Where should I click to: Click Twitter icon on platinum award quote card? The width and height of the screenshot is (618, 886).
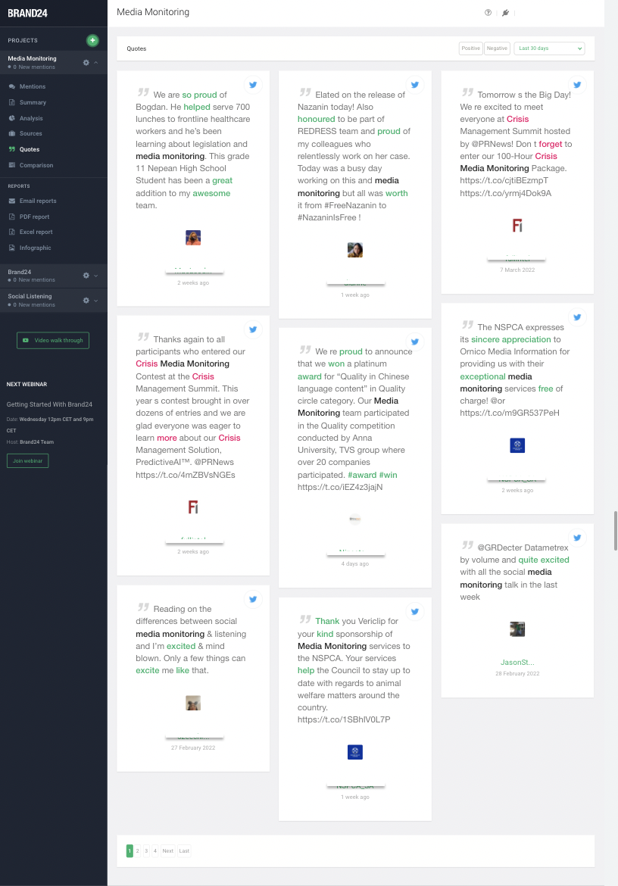point(415,342)
